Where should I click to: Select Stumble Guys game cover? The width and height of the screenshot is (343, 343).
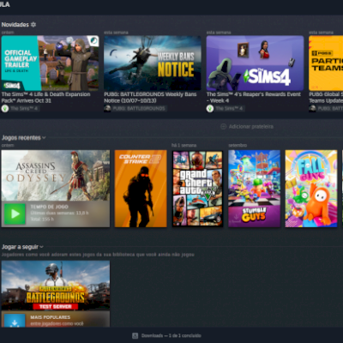tap(254, 189)
